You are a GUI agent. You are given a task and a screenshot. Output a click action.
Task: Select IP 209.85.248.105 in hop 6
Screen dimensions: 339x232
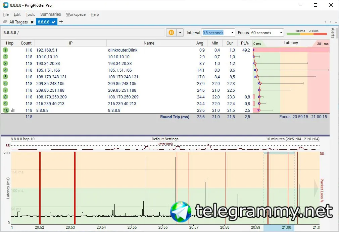click(x=50, y=83)
